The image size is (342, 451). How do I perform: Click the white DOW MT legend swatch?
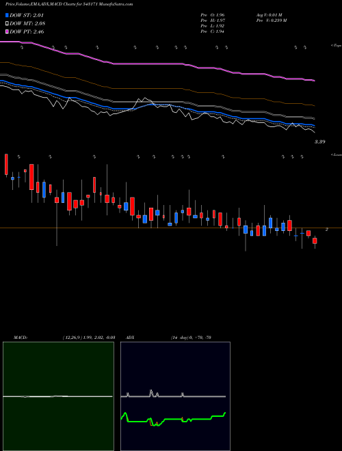pyautogui.click(x=7, y=24)
